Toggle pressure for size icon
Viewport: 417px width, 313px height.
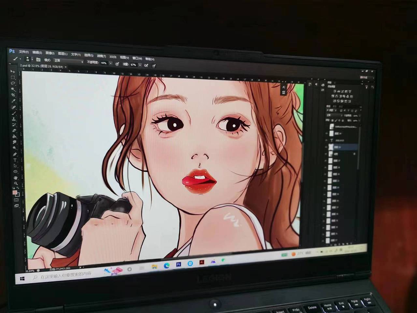(154, 66)
